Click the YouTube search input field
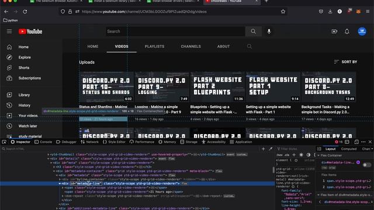This screenshot has width=374, height=210. 175,32
